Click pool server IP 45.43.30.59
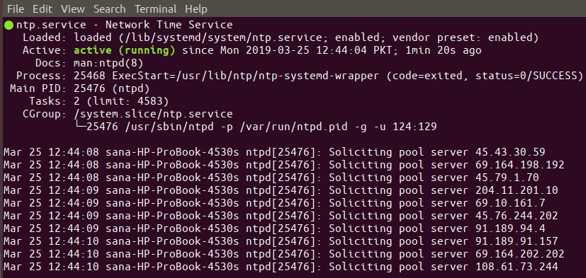The width and height of the screenshot is (586, 278). coord(510,152)
